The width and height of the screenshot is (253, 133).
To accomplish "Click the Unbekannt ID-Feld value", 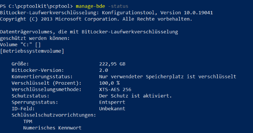I will pos(112,109).
